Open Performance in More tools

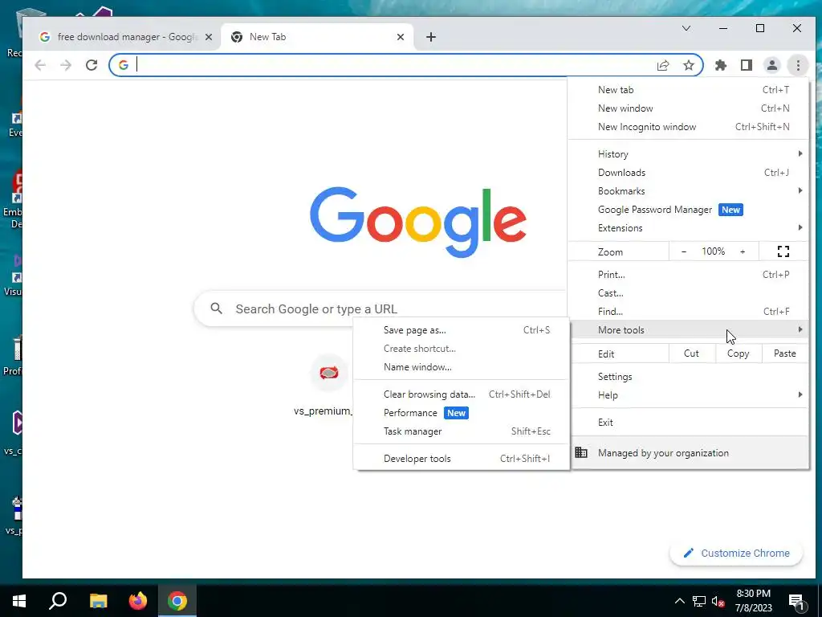pos(462,413)
